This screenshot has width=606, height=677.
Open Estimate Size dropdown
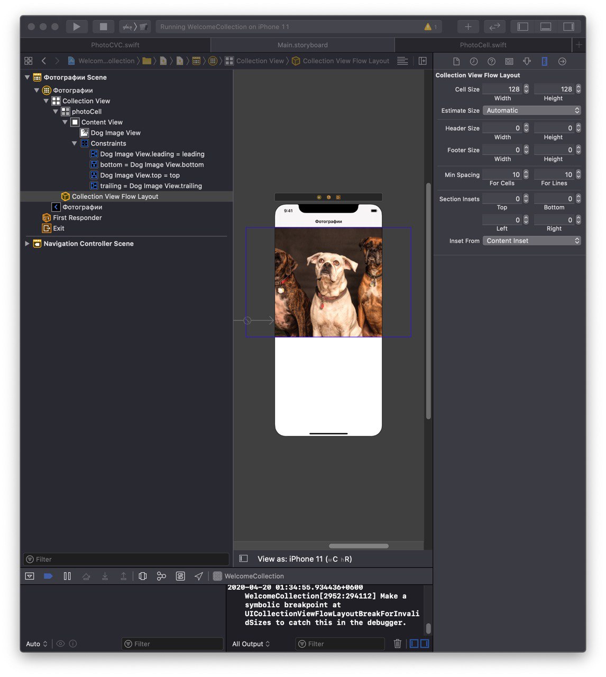pos(531,111)
